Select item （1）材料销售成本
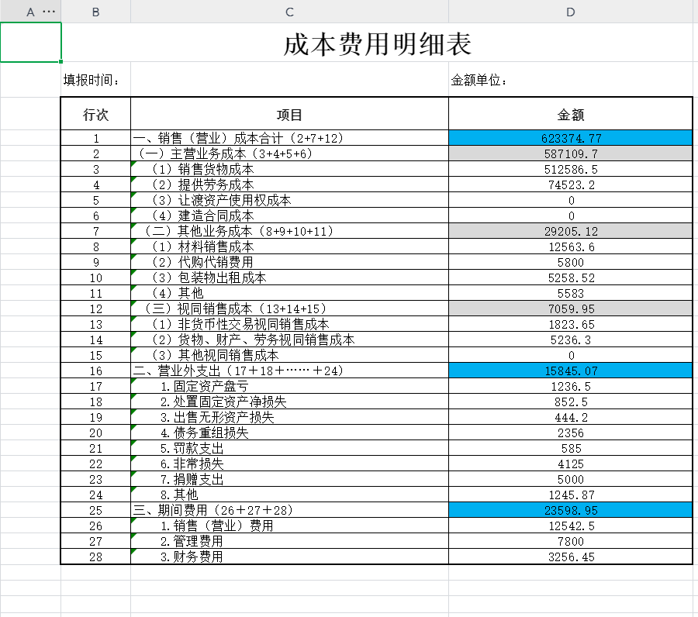 point(289,246)
